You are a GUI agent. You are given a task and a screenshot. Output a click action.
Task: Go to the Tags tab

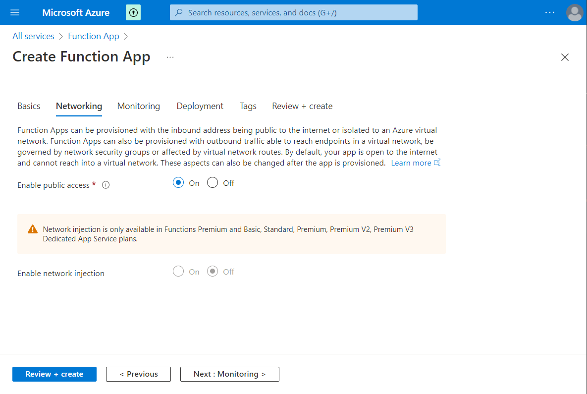[x=248, y=106]
